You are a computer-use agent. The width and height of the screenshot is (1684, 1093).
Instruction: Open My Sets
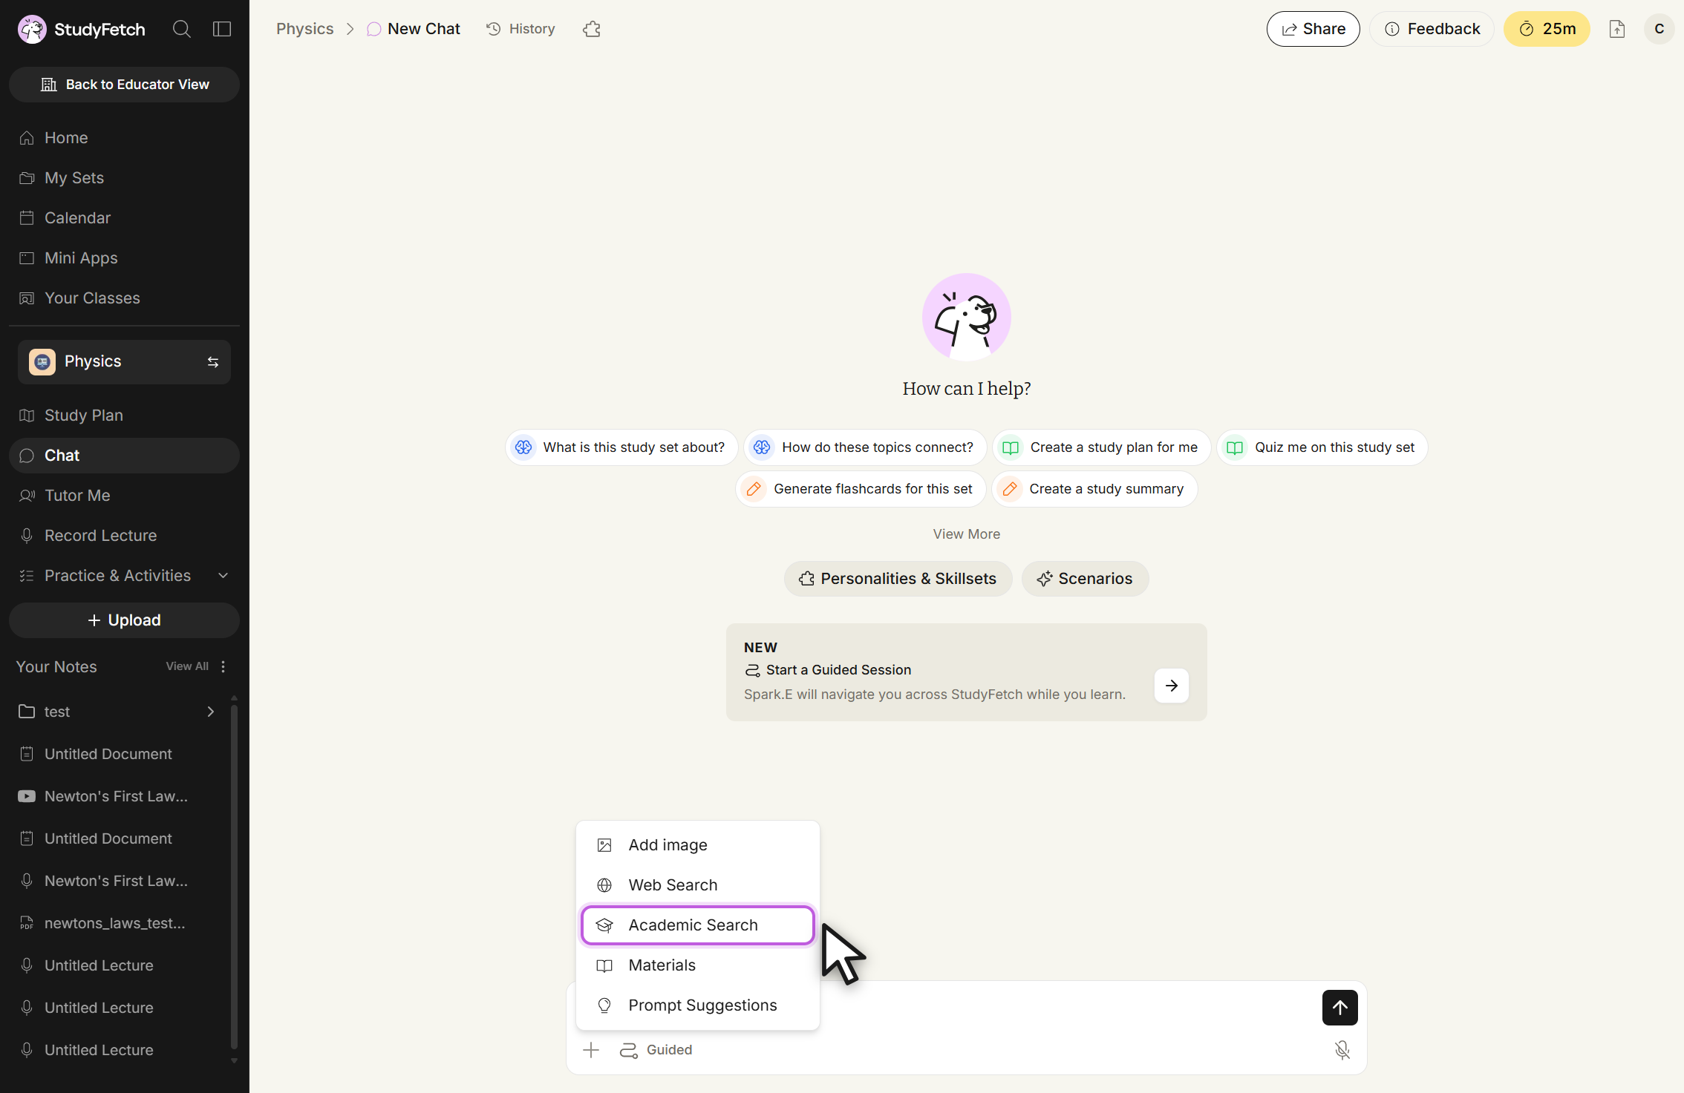(x=124, y=178)
